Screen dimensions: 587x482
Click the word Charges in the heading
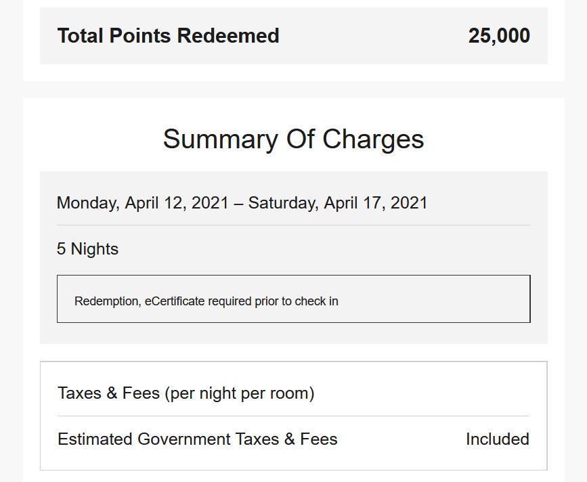(x=373, y=139)
